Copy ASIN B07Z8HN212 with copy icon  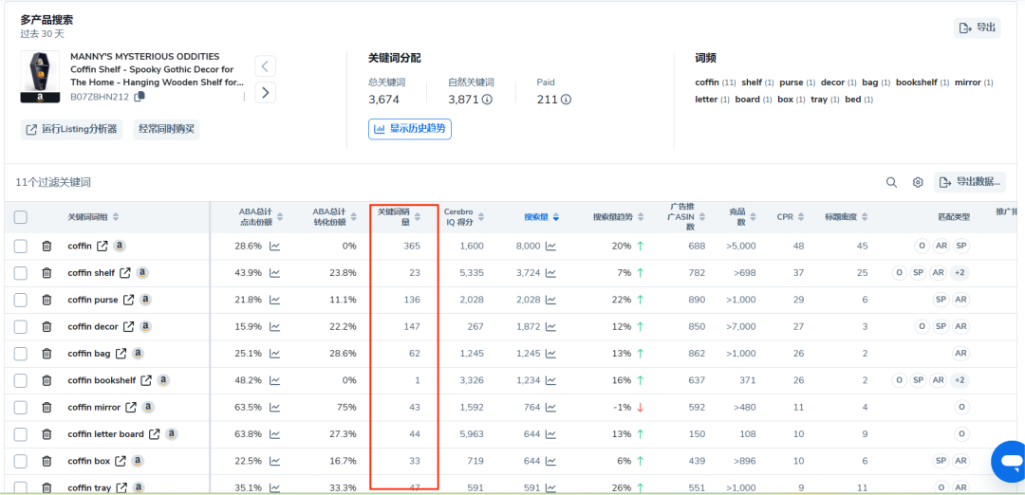pos(140,97)
